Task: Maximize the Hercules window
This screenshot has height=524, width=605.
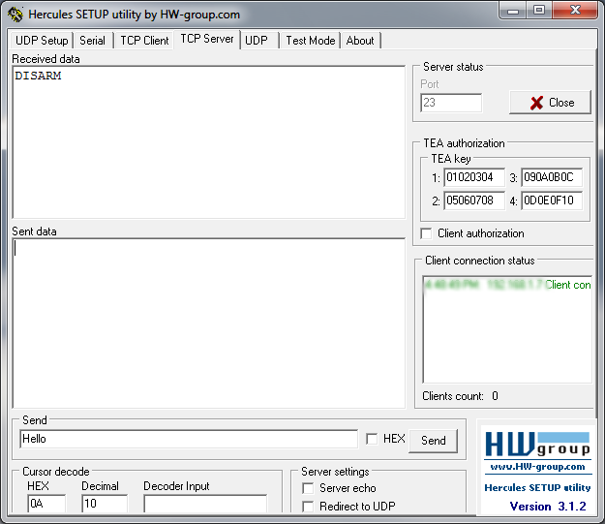Action: click(539, 11)
